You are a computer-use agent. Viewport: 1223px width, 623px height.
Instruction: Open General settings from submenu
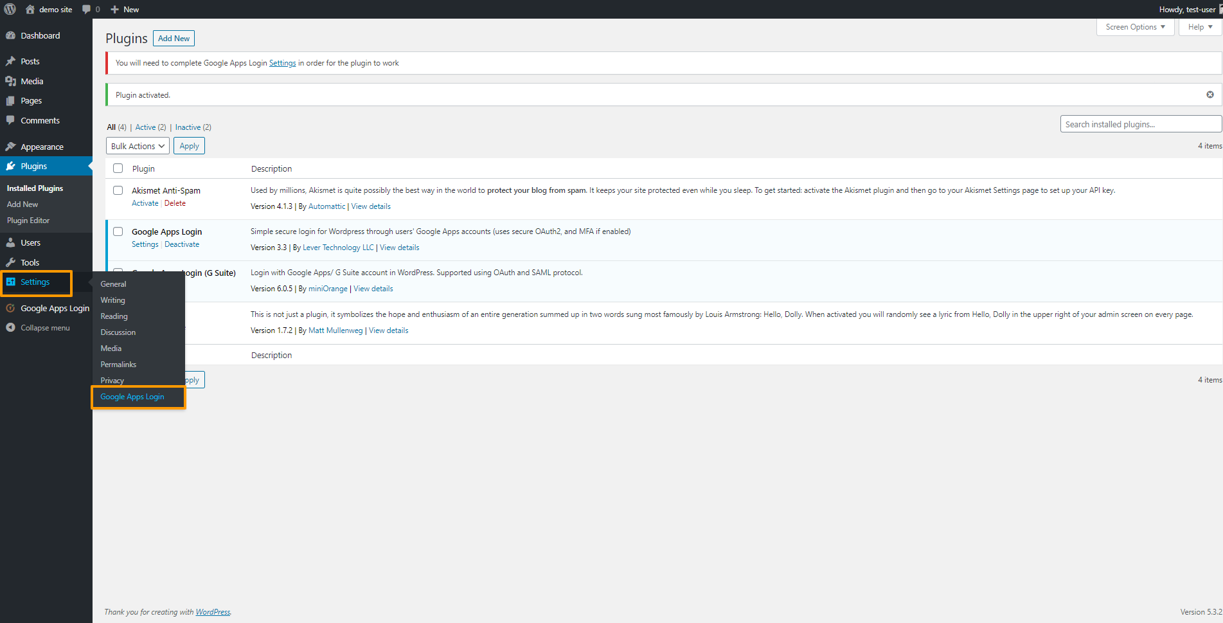pos(113,284)
